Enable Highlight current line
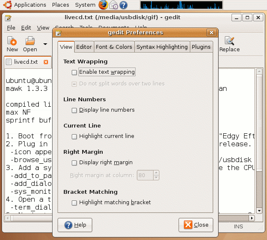Viewport: 267px width, 240px height. (74, 137)
